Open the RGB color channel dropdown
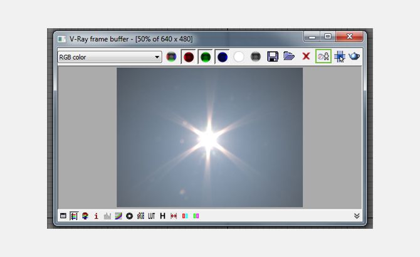The width and height of the screenshot is (420, 257). coord(110,57)
